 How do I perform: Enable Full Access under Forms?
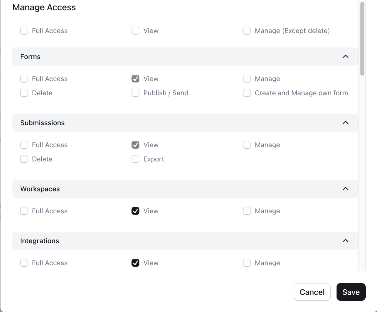tap(24, 79)
